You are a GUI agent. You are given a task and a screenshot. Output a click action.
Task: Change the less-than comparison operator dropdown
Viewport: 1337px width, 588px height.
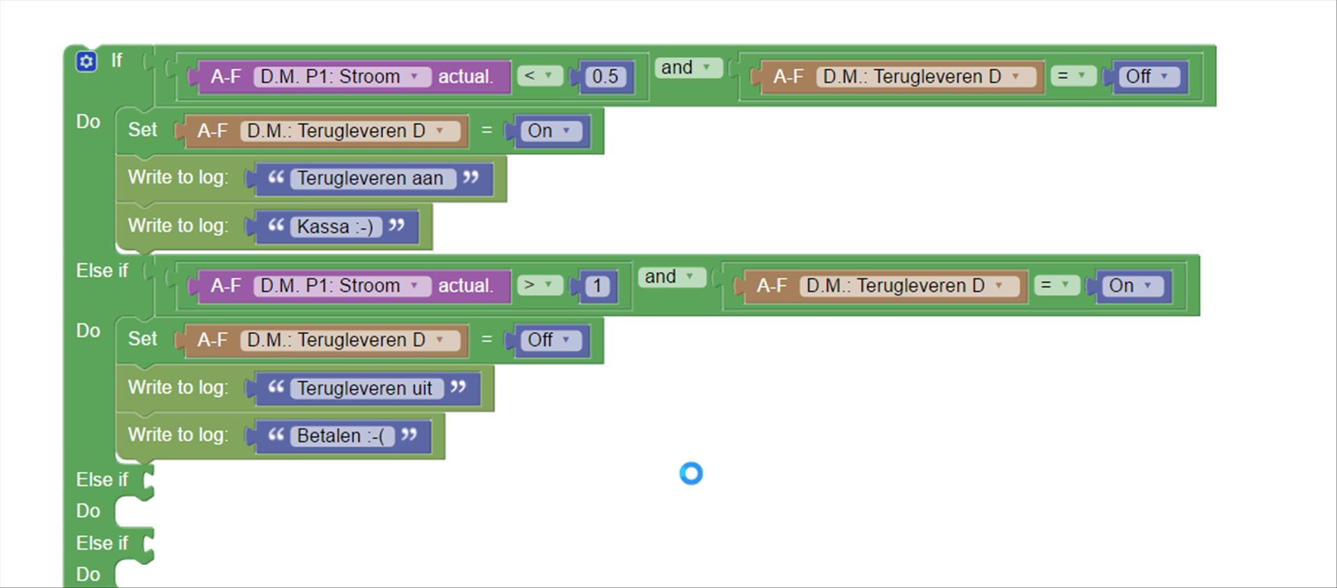point(540,76)
